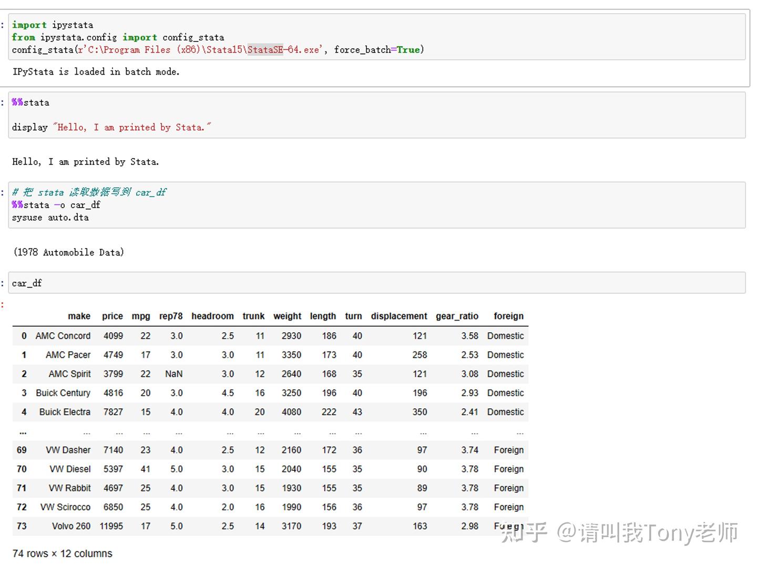Click the VW Diesel row
Screen dimensions: 757x566
point(69,469)
